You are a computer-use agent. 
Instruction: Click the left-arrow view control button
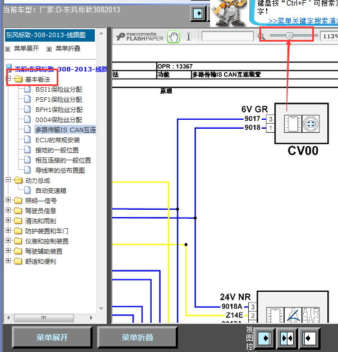(x=309, y=338)
